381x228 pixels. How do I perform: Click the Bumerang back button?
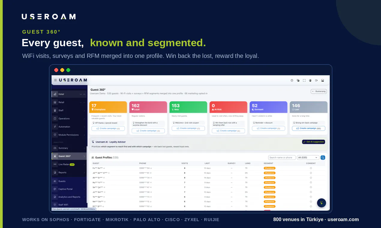(319, 91)
